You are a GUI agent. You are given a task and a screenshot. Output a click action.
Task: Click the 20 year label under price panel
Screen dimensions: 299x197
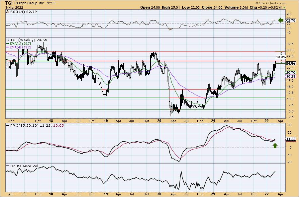coord(159,121)
